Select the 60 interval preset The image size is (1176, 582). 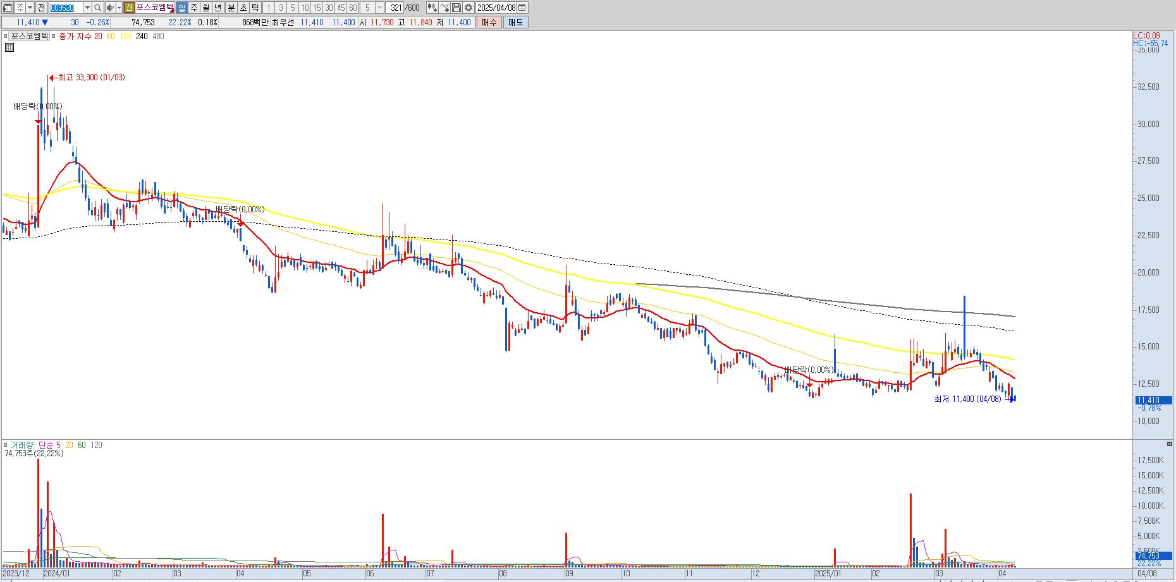[353, 8]
